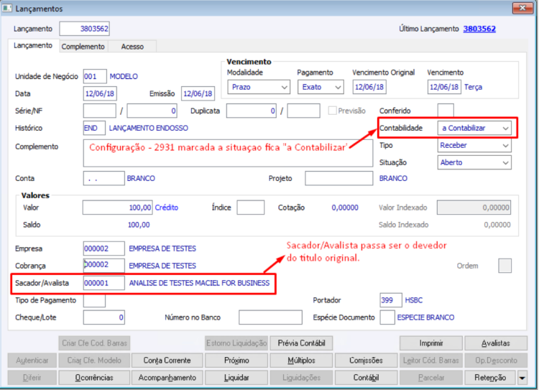
Task: Open the Avalistas button
Action: click(496, 343)
